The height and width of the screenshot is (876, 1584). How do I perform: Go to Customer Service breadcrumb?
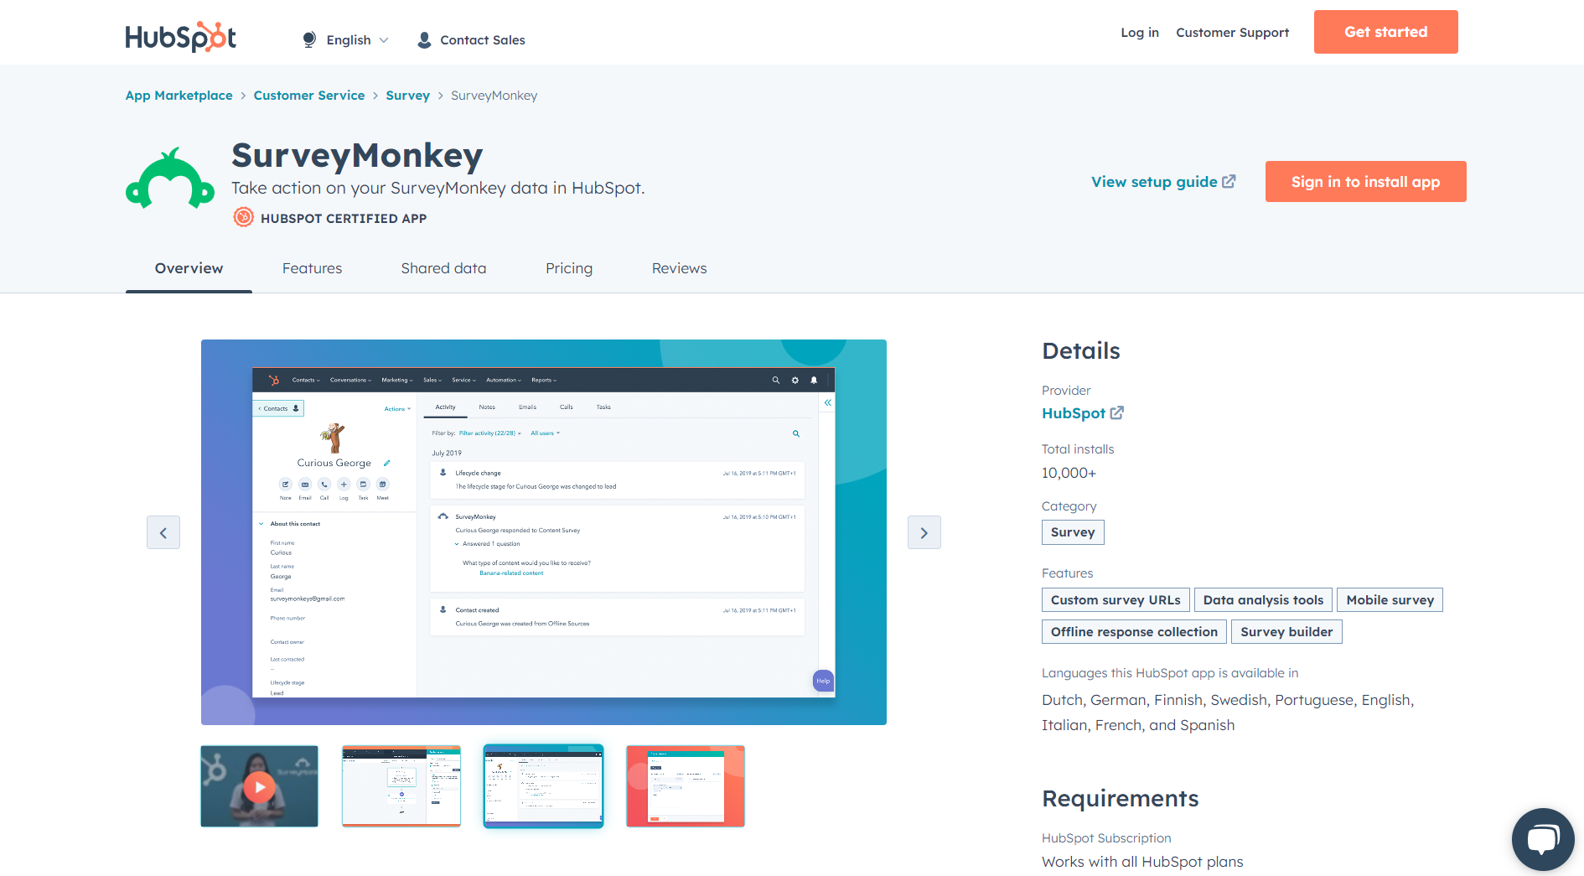(x=309, y=96)
